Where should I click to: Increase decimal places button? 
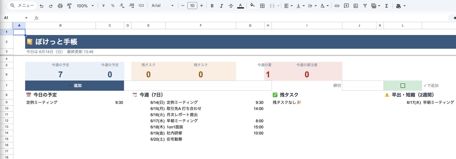[x=131, y=6]
